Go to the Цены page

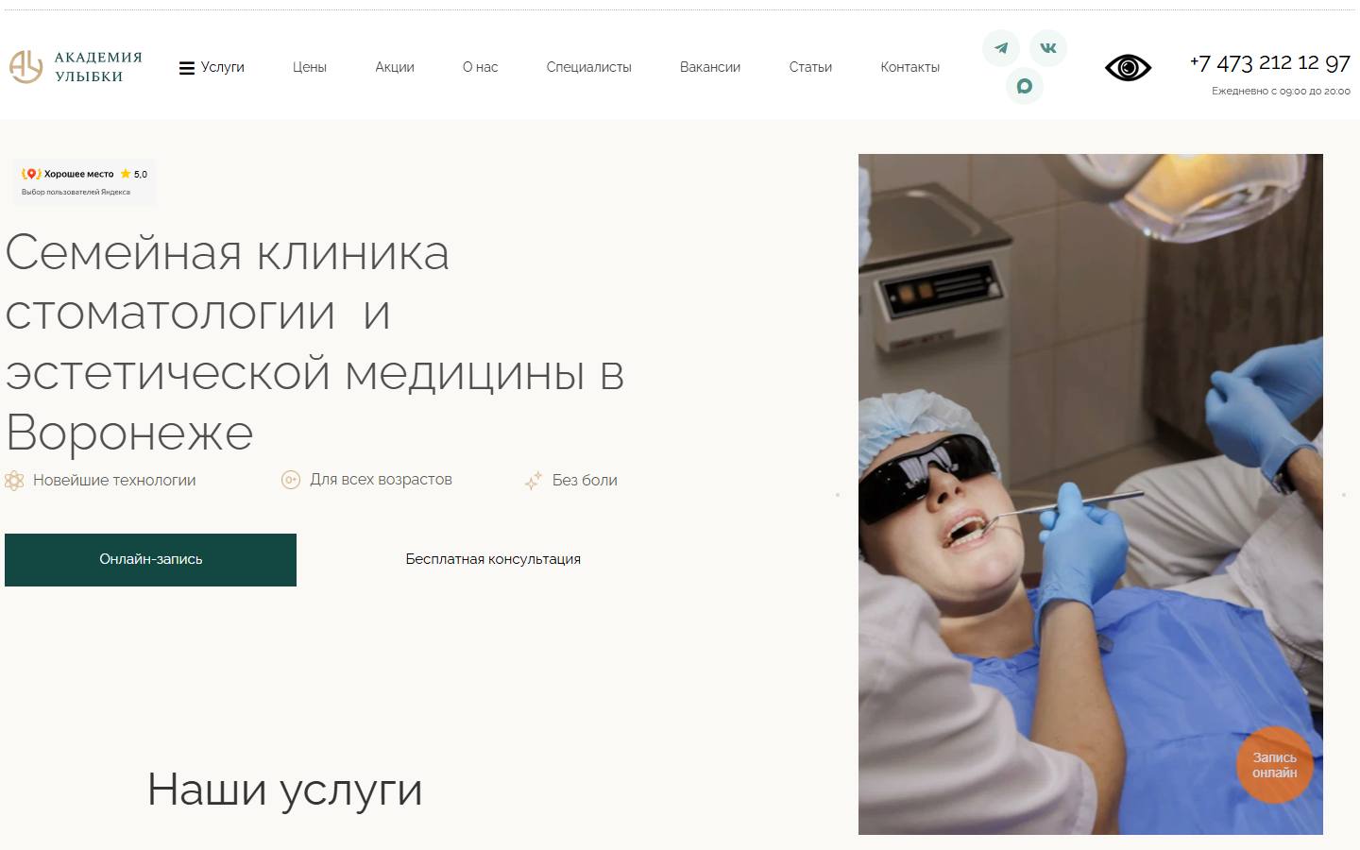click(310, 67)
